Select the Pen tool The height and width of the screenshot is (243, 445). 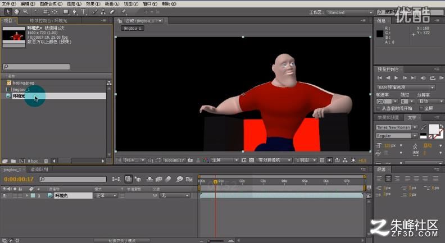coord(74,12)
